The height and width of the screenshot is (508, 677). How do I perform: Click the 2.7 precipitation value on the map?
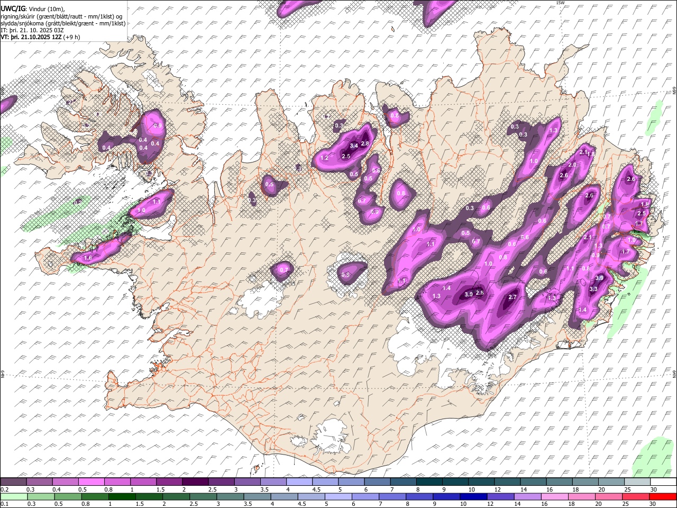(512, 297)
